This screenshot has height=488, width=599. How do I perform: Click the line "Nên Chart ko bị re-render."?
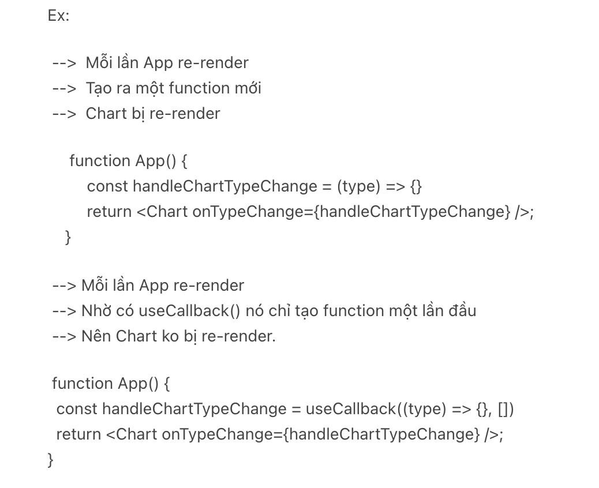[178, 336]
